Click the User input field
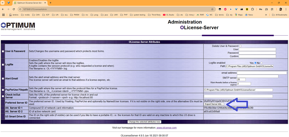 [x=257, y=50]
